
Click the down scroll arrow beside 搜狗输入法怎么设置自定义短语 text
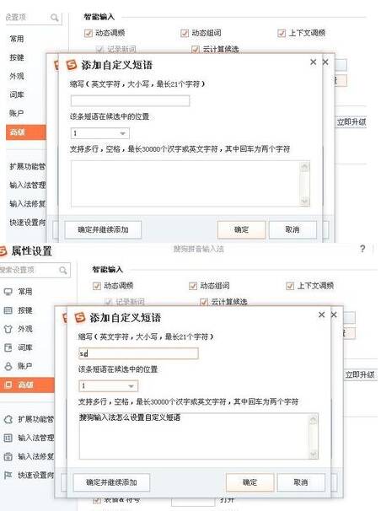tap(313, 454)
